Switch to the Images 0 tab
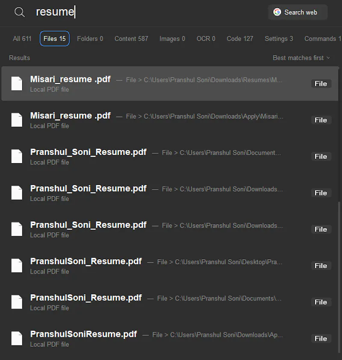 [172, 38]
